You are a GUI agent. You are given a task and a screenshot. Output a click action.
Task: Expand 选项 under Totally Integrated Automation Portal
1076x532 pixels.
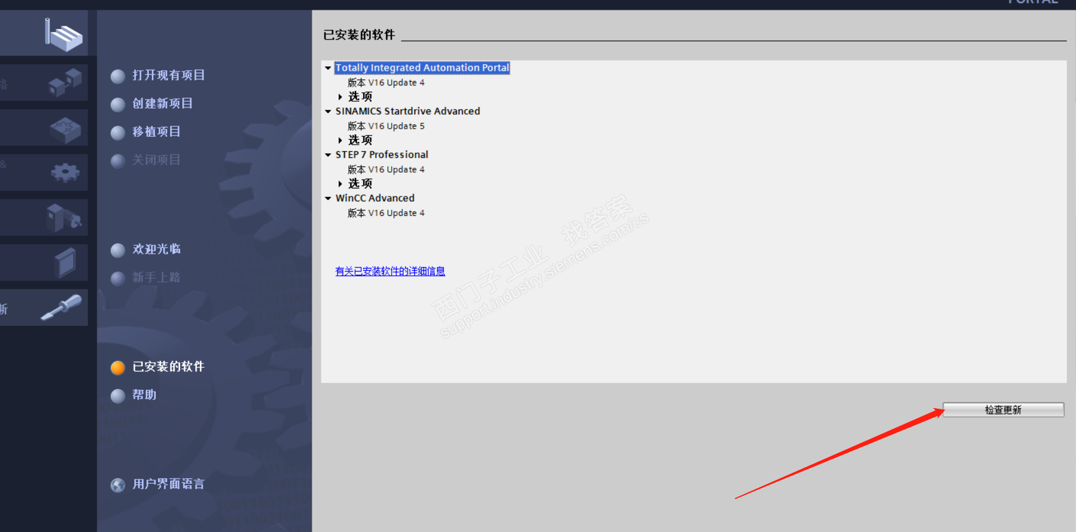click(340, 97)
